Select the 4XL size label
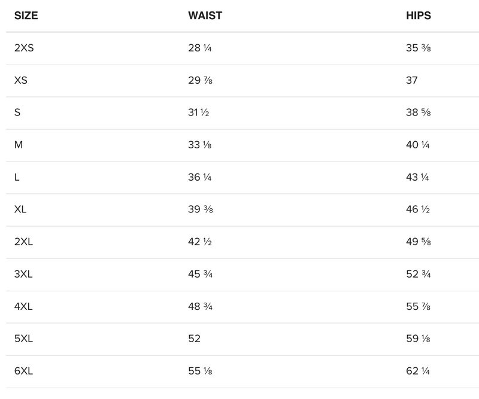The image size is (479, 399). coord(23,307)
